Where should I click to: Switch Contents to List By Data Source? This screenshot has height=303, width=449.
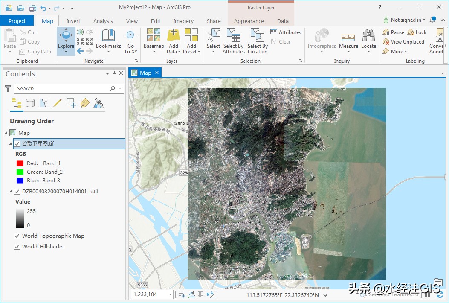point(30,103)
